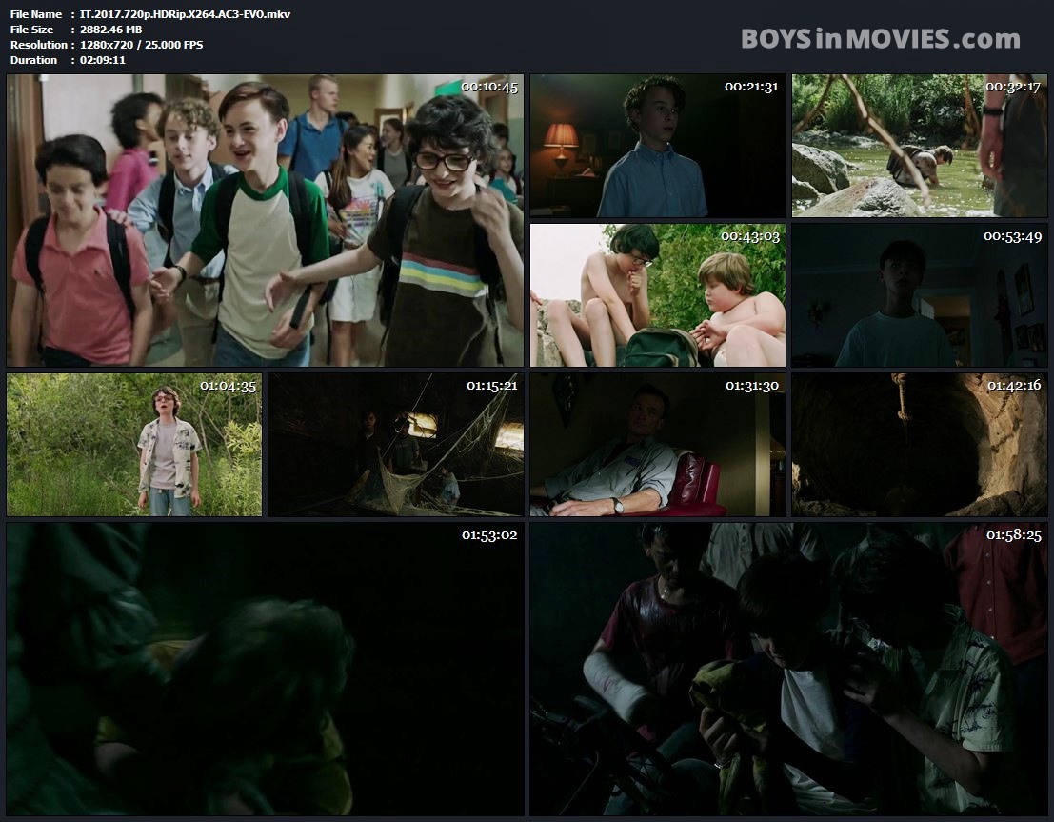Open the floral shirt in bushes thumbnail
Image resolution: width=1054 pixels, height=822 pixels.
click(134, 445)
